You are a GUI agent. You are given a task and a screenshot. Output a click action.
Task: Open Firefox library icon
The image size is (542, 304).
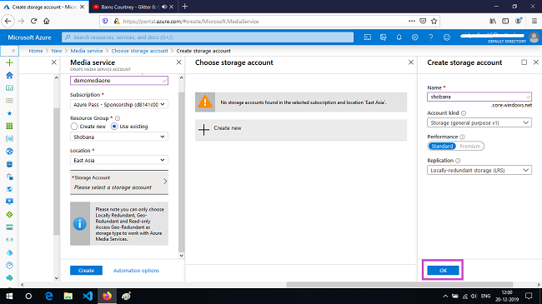click(x=493, y=21)
